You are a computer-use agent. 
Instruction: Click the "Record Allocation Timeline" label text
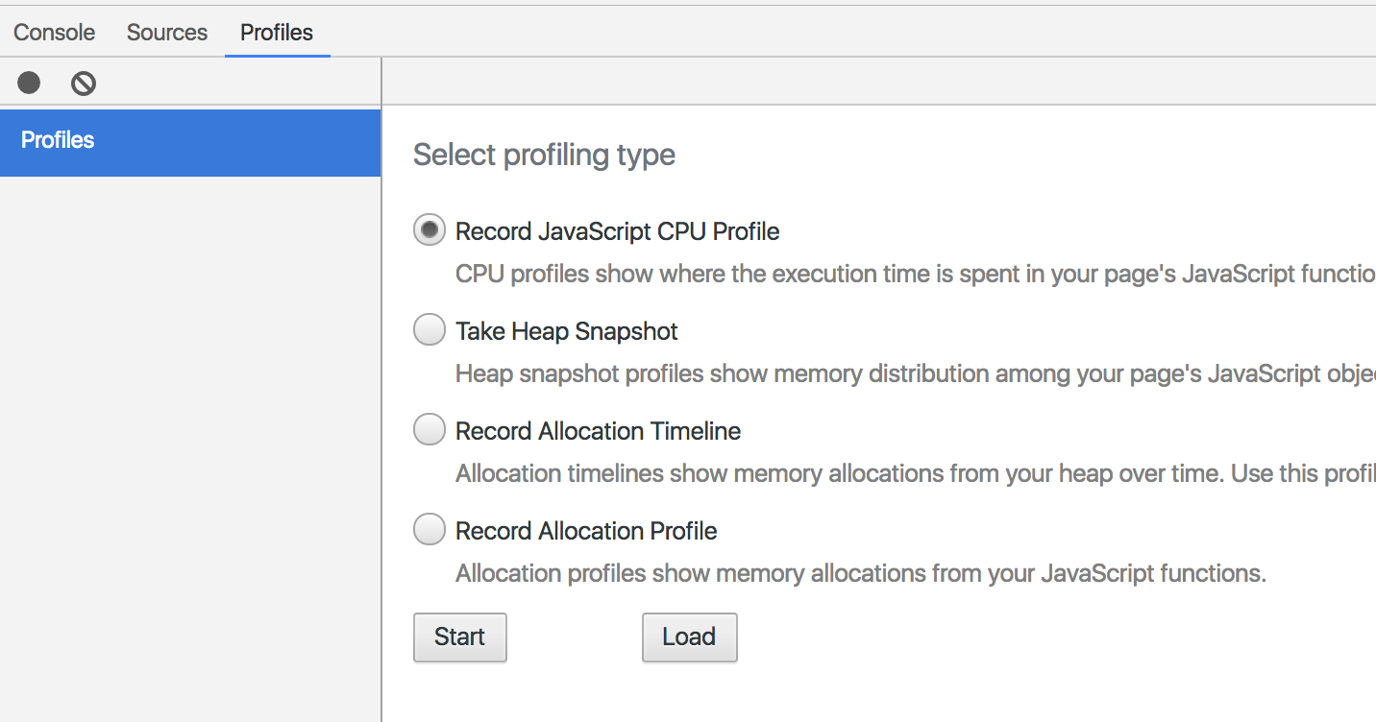click(598, 432)
